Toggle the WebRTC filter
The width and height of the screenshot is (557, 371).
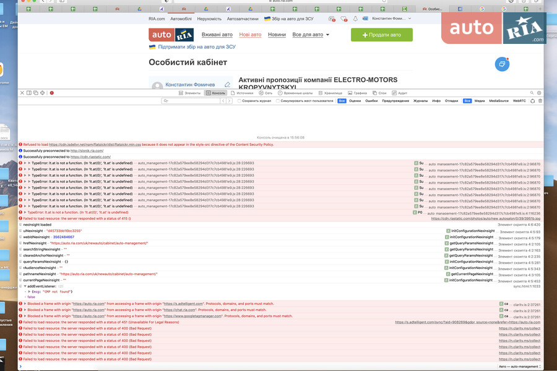click(x=519, y=101)
